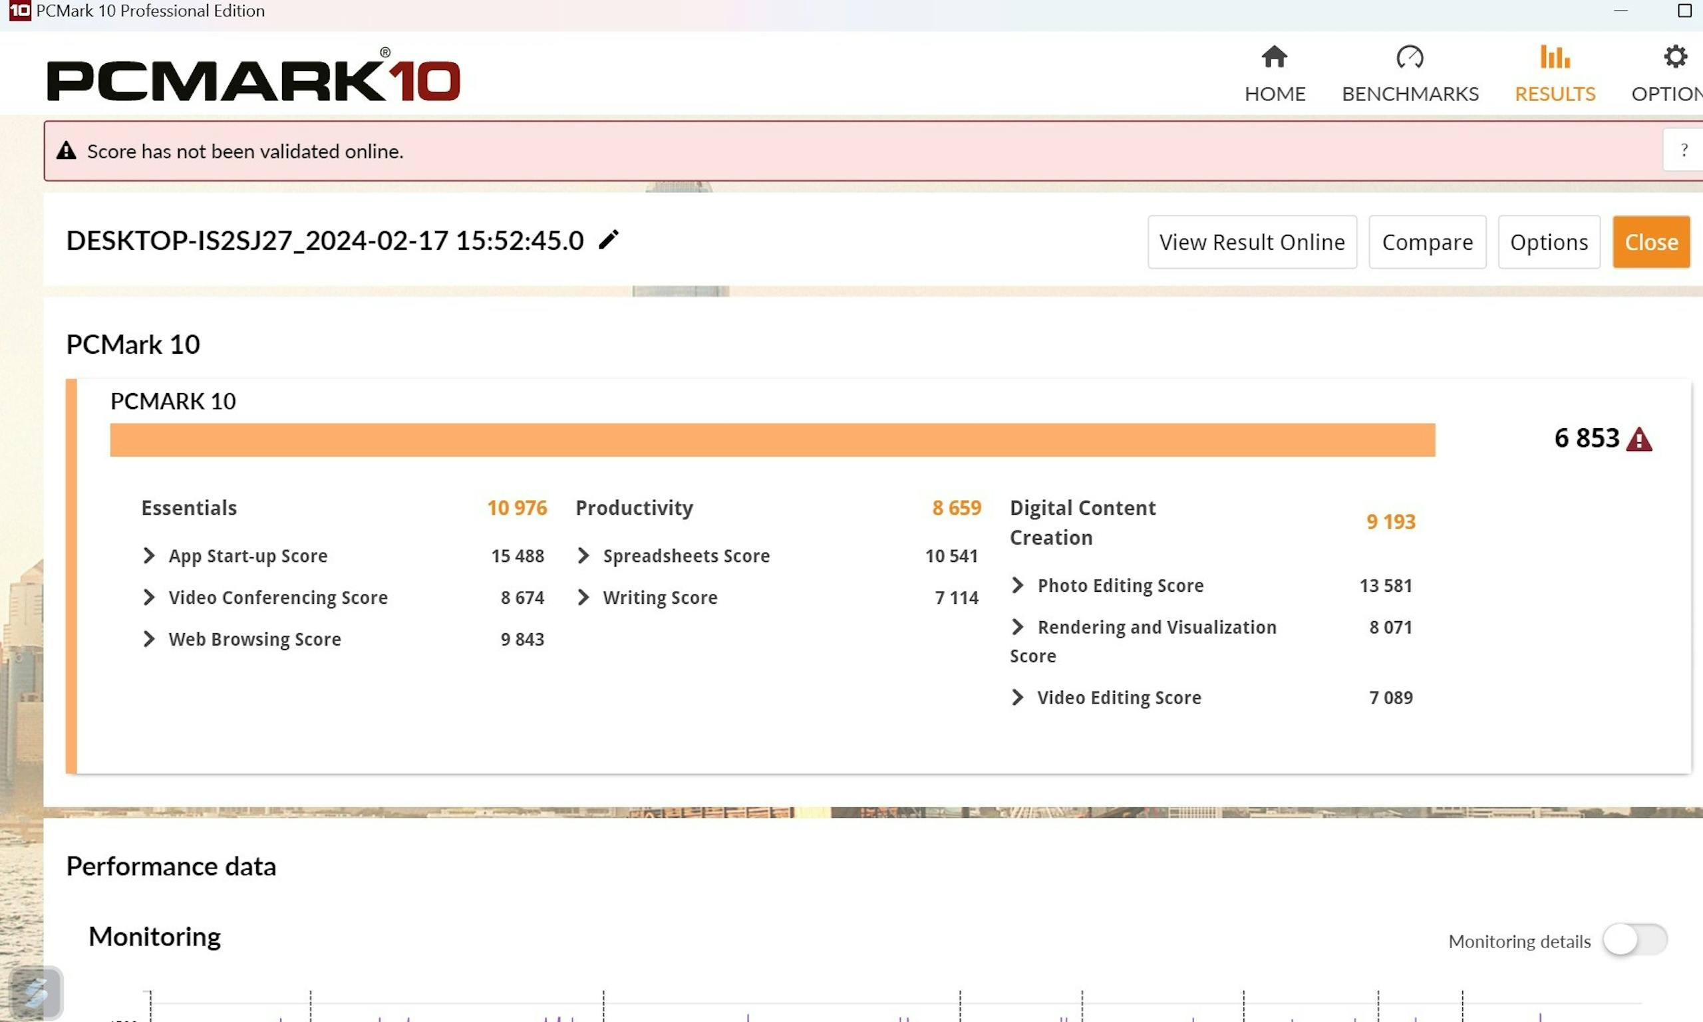Maximize the PCMark 10 window
The image size is (1703, 1022).
click(x=1684, y=11)
